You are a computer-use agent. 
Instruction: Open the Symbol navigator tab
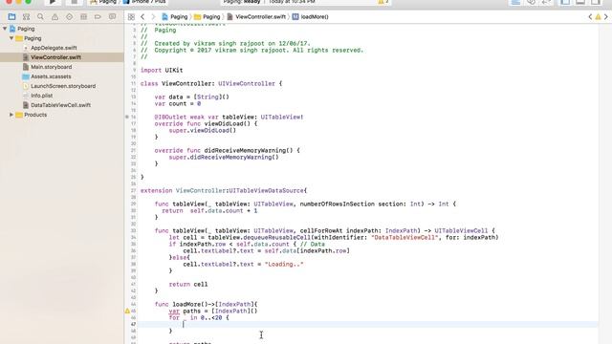point(26,17)
